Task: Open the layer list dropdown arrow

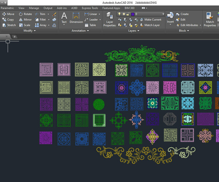Action: coord(163,14)
